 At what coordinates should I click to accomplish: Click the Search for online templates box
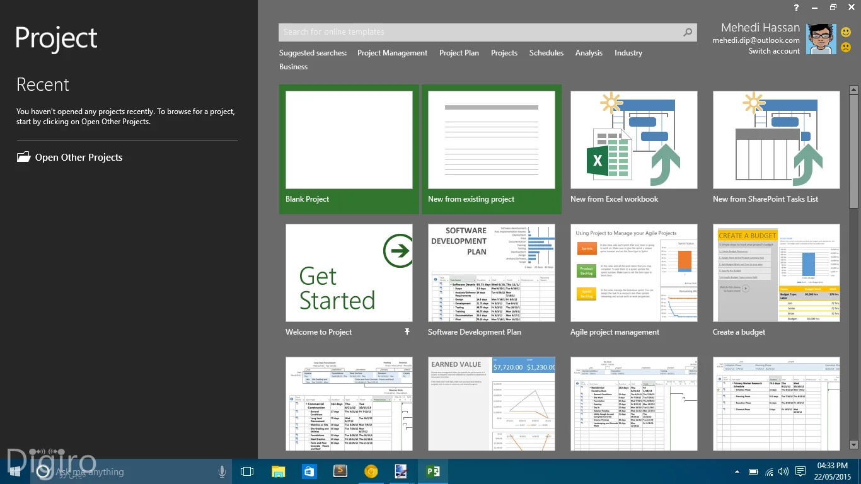coord(488,32)
